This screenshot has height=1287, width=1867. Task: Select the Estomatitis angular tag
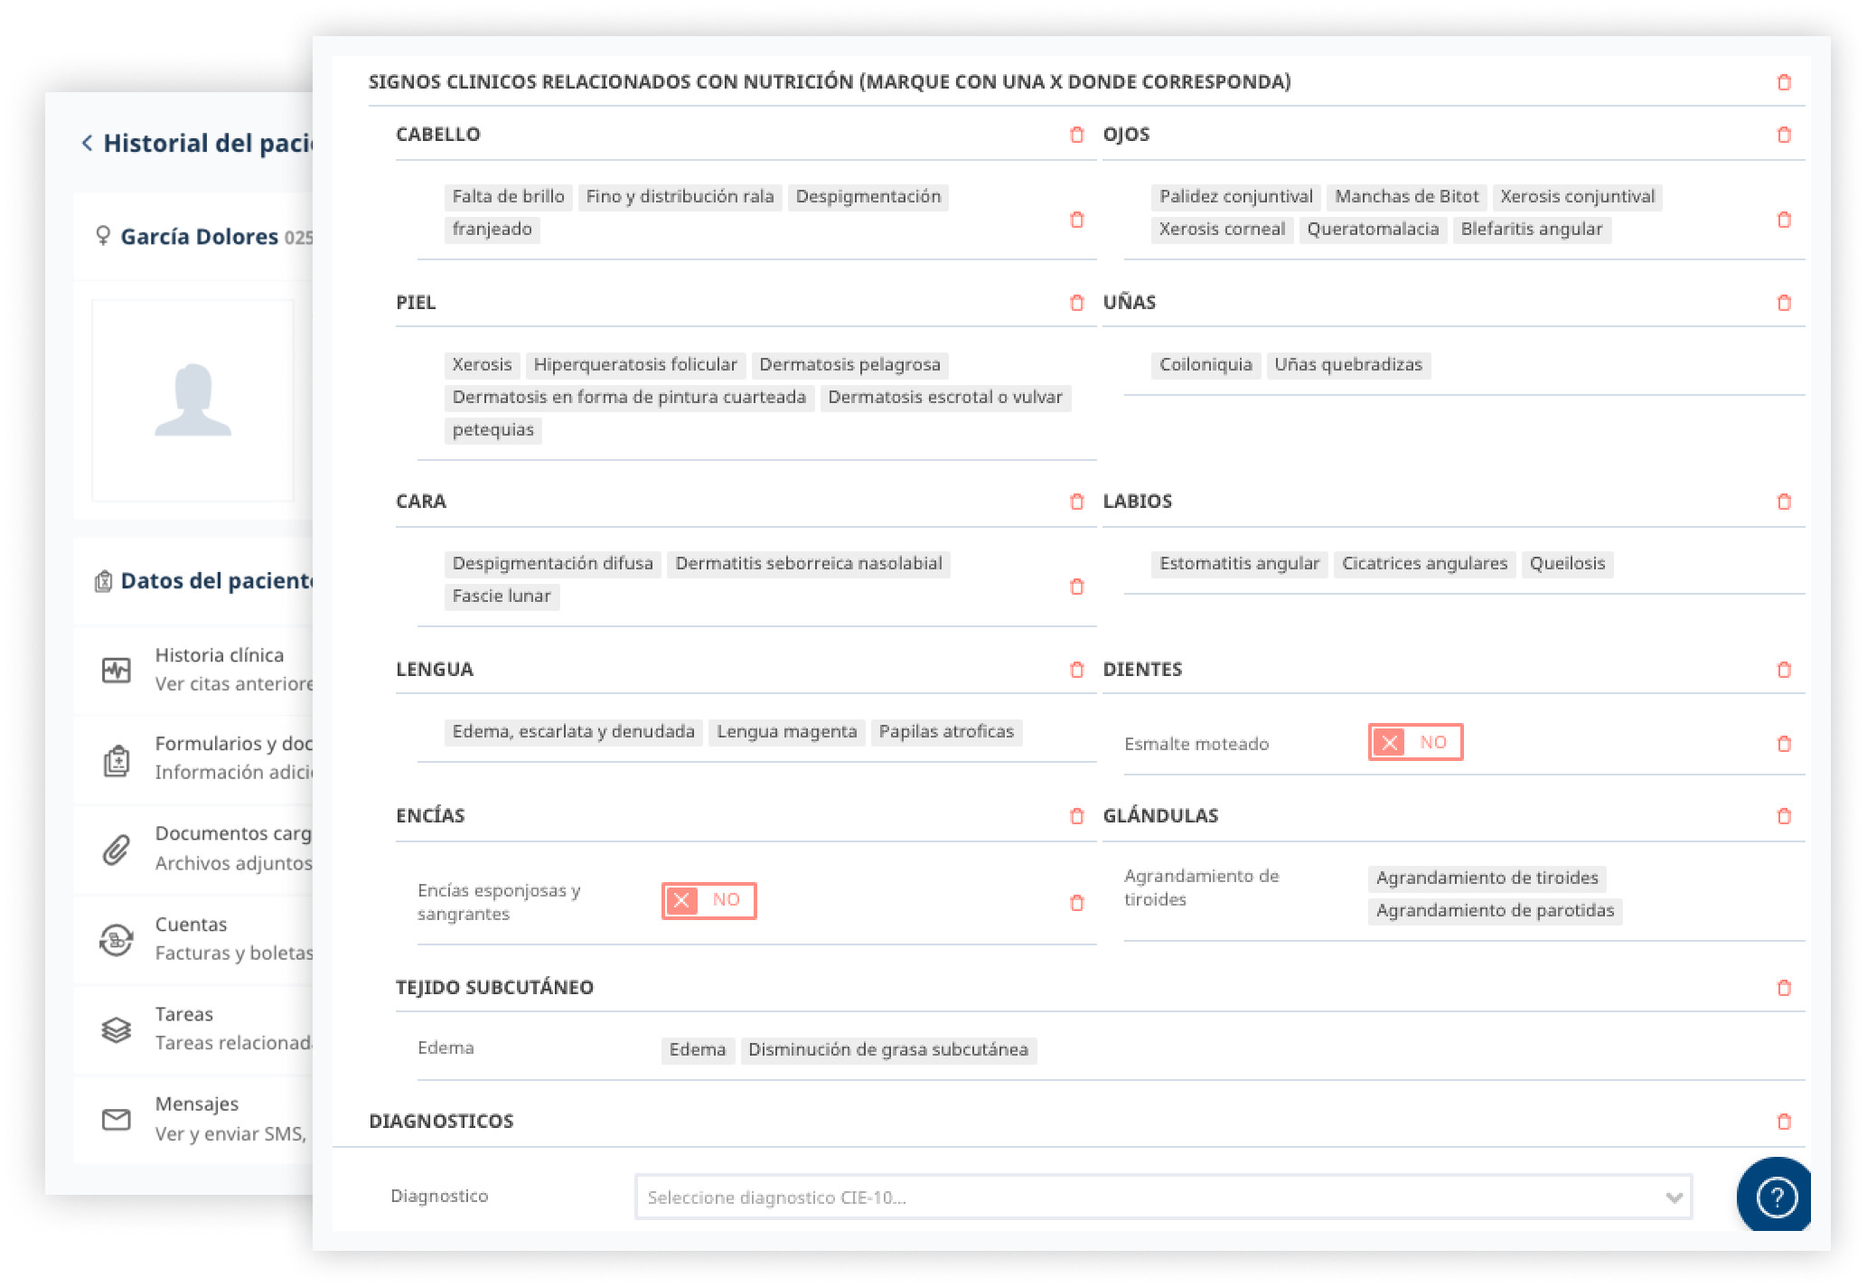1240,564
